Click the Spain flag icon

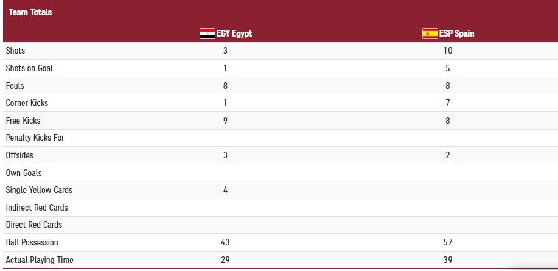(x=430, y=33)
